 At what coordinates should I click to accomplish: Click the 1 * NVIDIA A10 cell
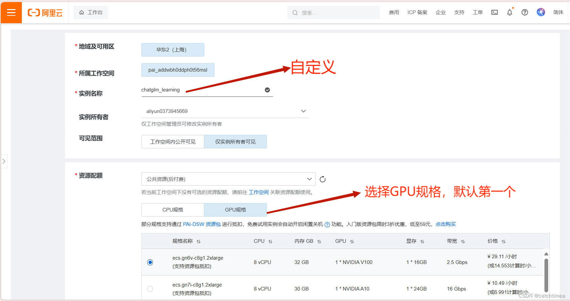[x=352, y=289]
